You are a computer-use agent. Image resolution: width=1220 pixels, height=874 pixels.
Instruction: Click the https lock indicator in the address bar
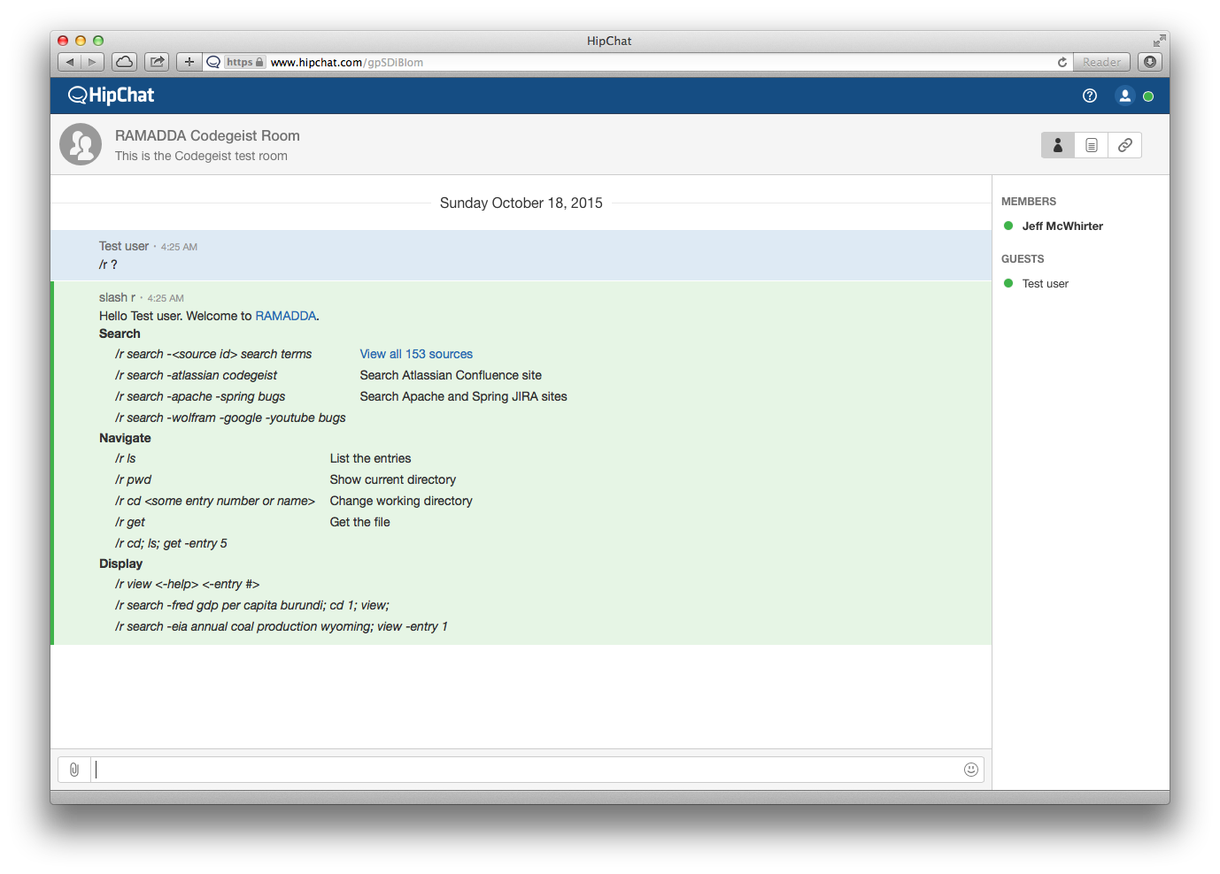point(244,62)
